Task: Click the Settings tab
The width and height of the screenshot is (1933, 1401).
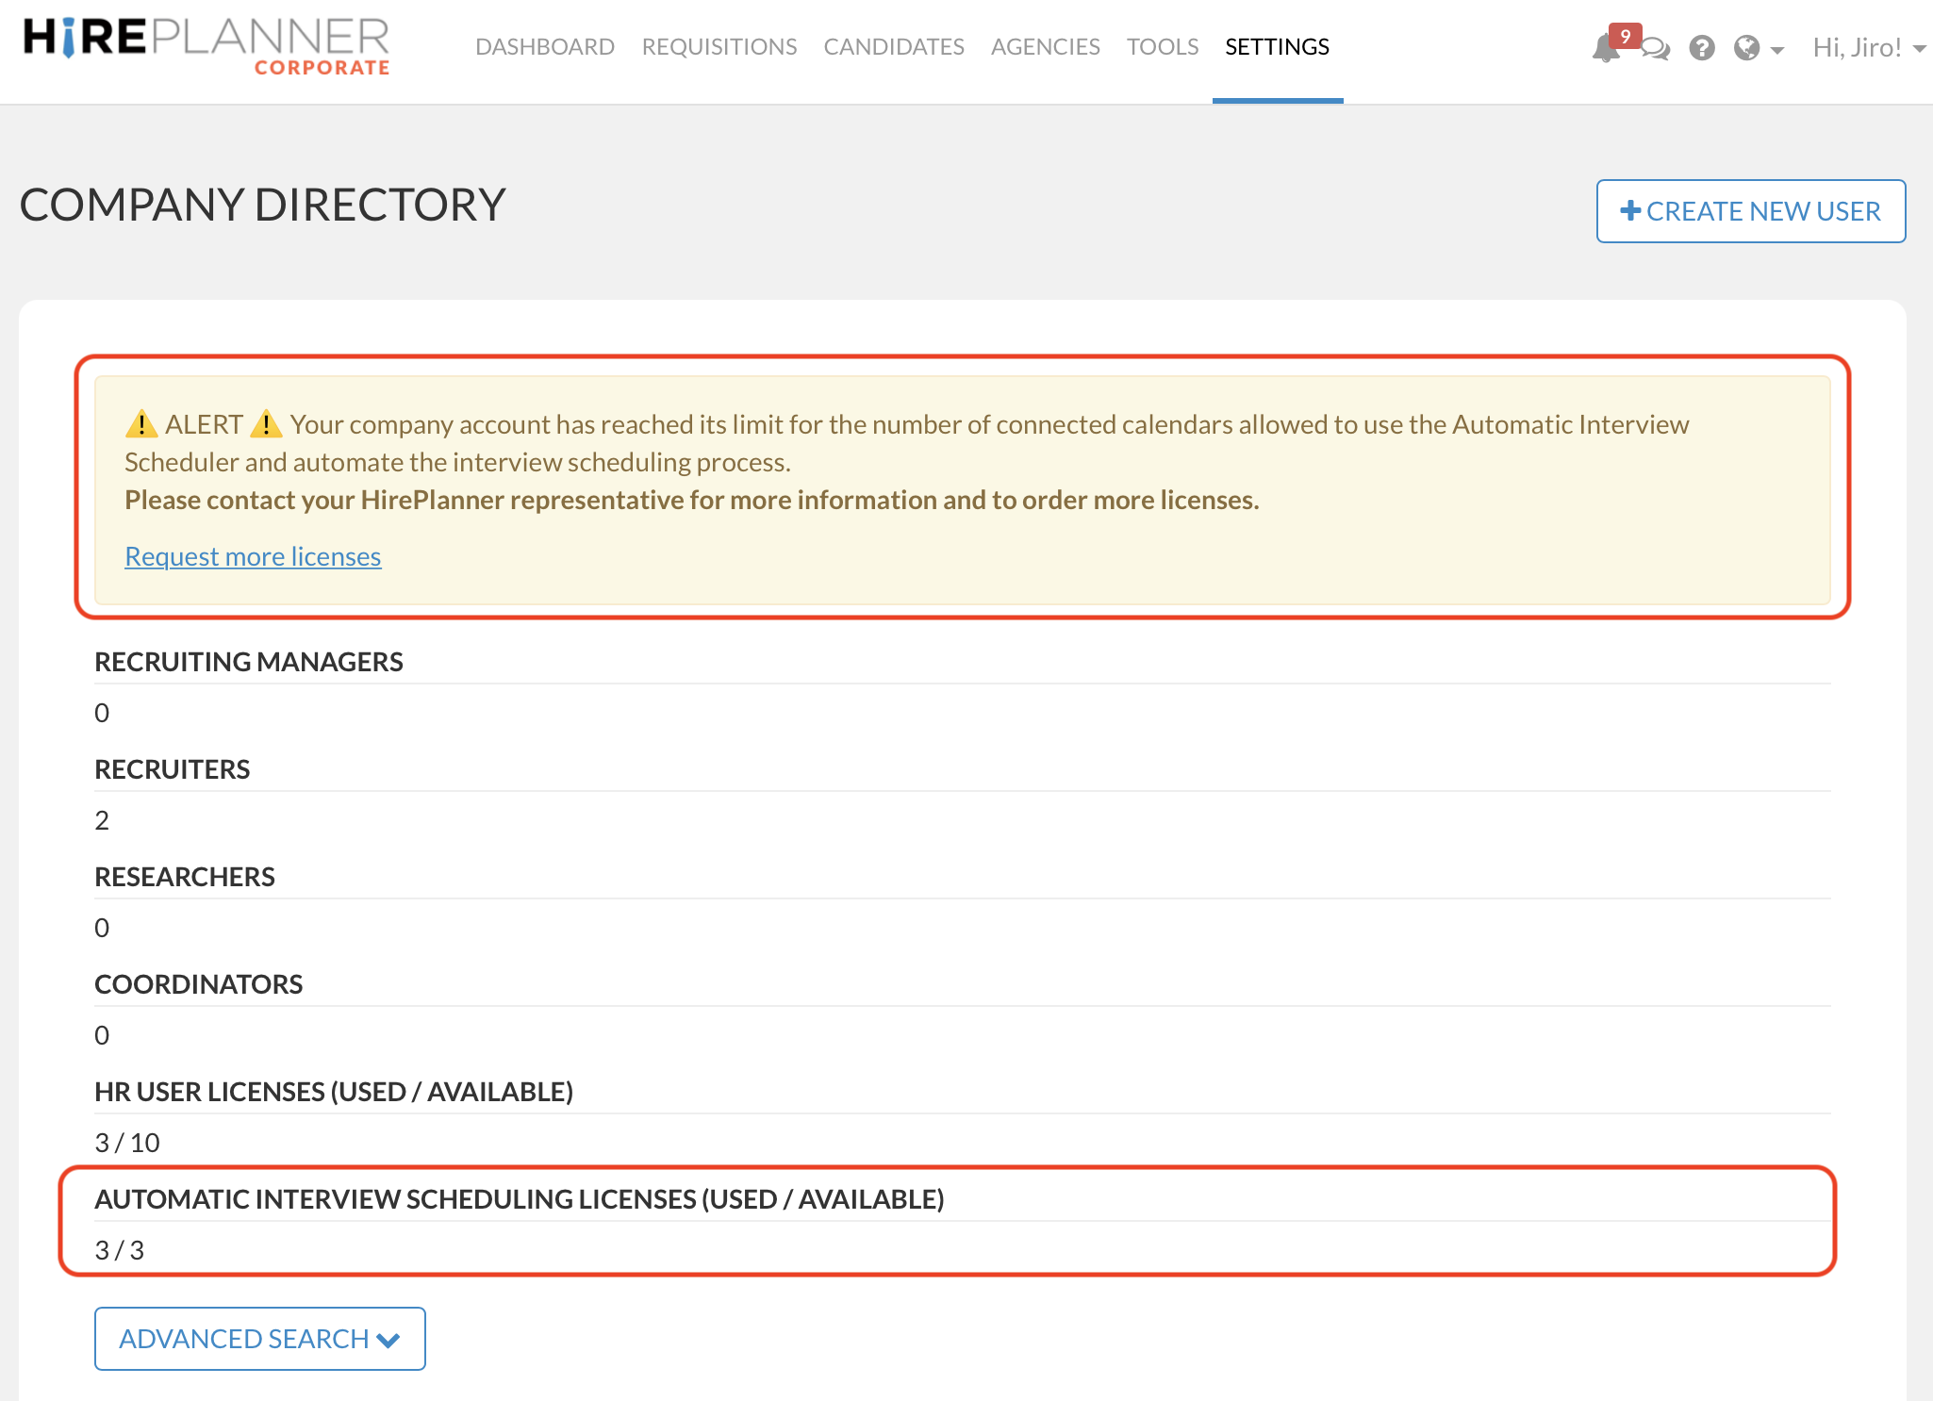Action: point(1277,47)
